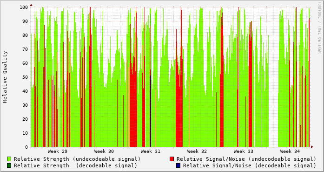The width and height of the screenshot is (324, 172).
Task: Click the RRDTOOL / TOBI OETIKER watermark
Action: point(319,28)
